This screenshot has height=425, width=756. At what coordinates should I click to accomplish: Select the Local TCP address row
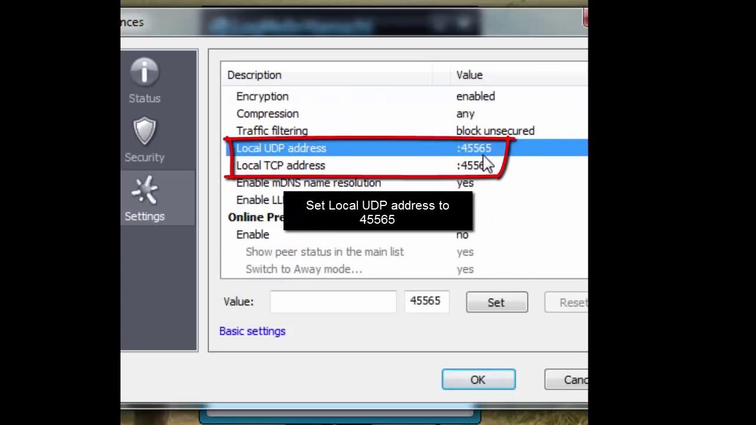tap(405, 165)
